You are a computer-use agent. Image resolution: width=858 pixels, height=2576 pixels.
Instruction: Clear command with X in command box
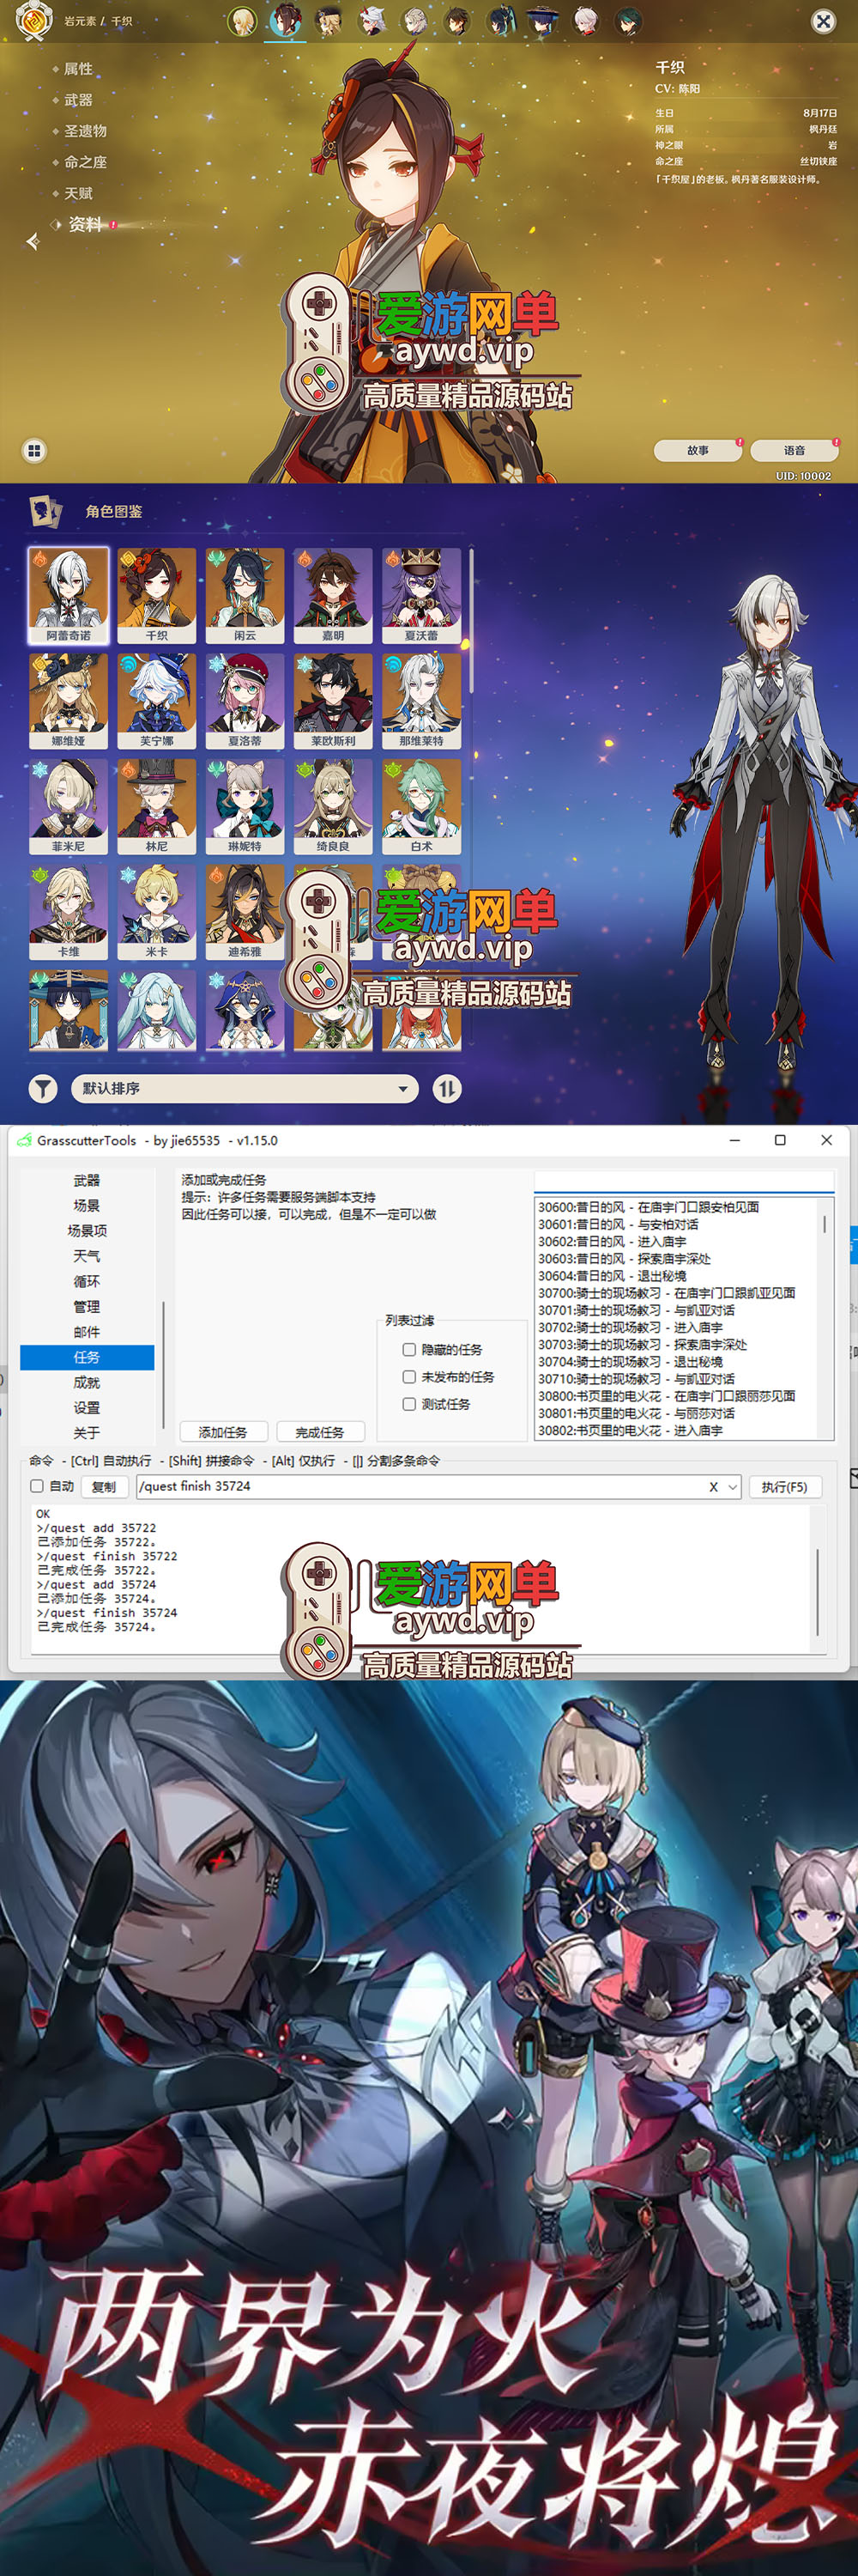(x=713, y=1487)
